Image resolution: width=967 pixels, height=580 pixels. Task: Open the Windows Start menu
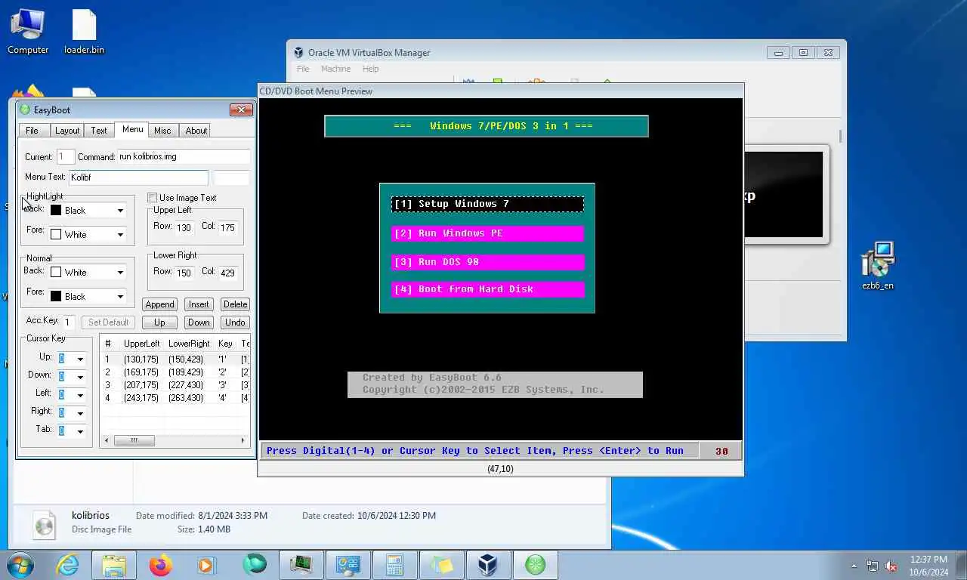[x=20, y=565]
